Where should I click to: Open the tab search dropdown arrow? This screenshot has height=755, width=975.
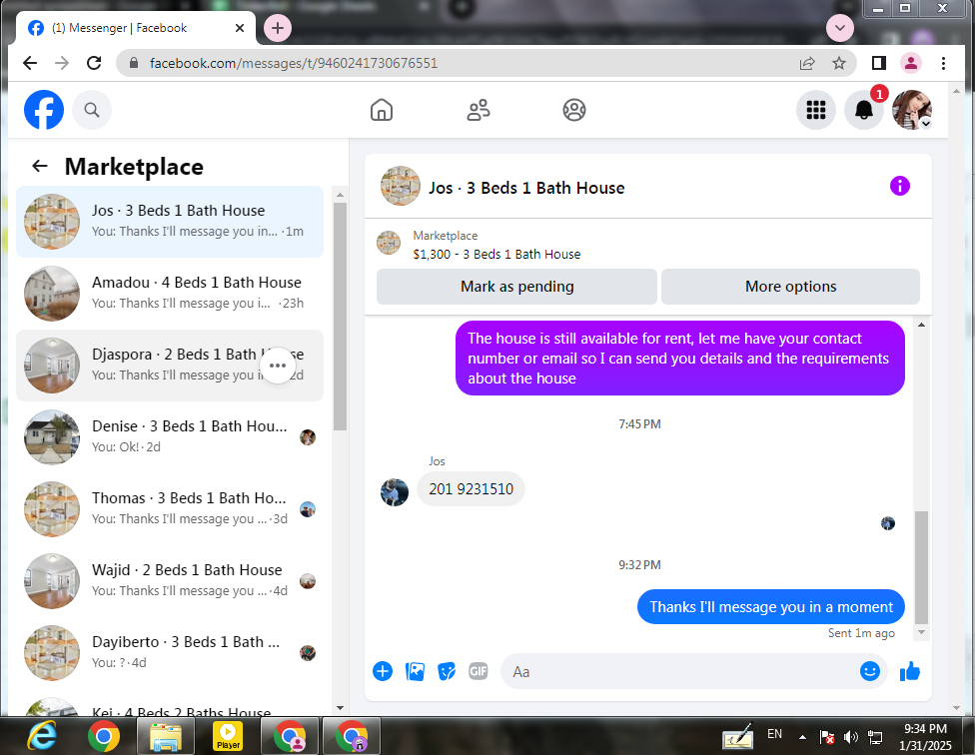tap(839, 28)
